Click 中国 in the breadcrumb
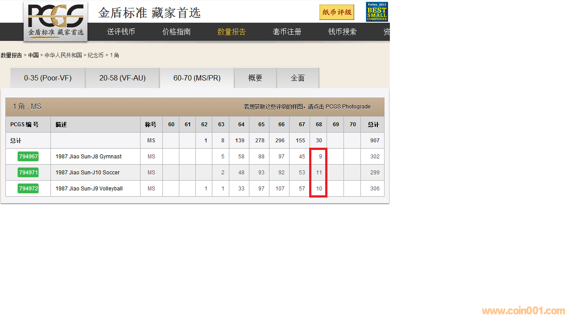 coord(33,55)
